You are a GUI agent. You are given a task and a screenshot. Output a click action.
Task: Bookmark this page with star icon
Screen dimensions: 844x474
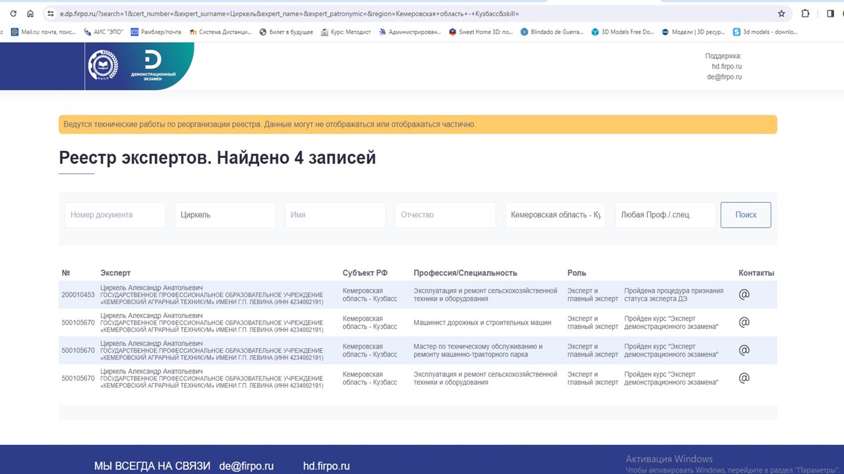point(781,13)
